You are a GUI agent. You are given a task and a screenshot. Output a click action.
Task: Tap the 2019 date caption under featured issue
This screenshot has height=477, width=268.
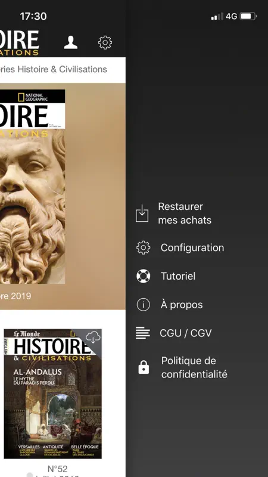click(x=15, y=296)
